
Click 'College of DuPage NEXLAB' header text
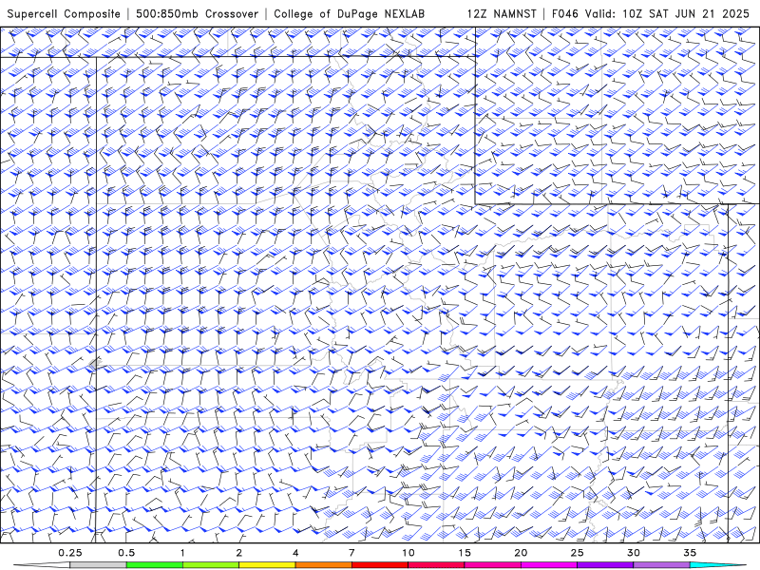(x=349, y=13)
